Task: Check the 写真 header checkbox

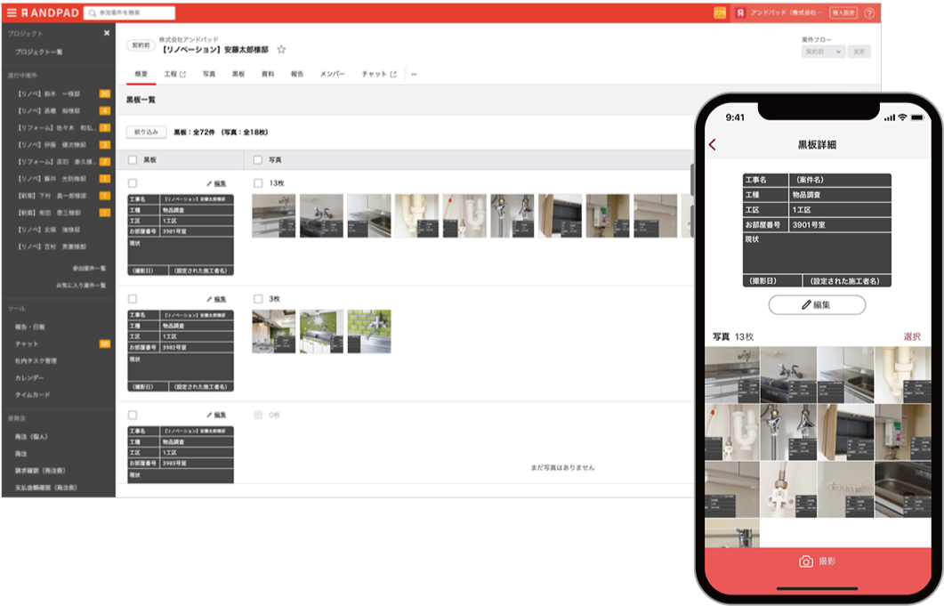Action: 257,158
